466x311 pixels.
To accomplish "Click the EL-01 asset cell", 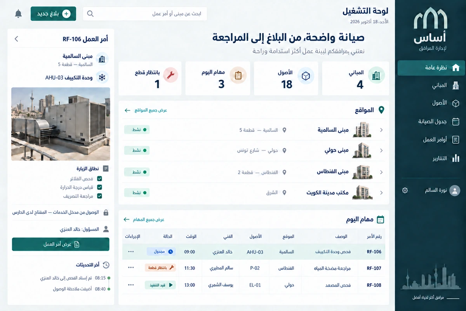I will pos(255,285).
